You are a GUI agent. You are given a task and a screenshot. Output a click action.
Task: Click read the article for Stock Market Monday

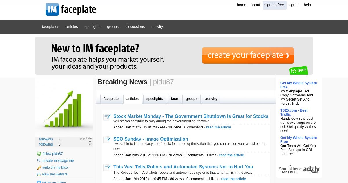[x=219, y=127]
